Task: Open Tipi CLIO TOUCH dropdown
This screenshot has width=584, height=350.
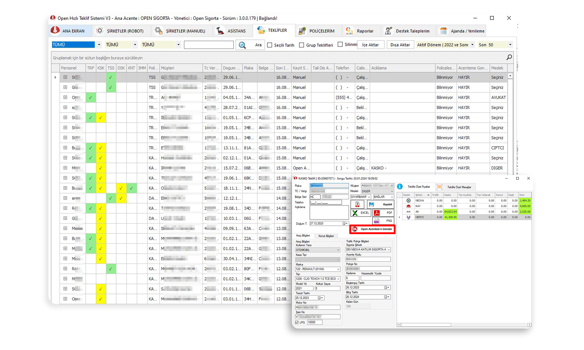Action: [338, 279]
